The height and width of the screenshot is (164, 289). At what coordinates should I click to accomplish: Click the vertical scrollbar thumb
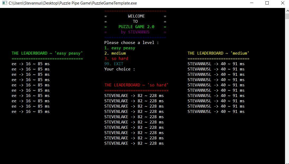(287, 16)
